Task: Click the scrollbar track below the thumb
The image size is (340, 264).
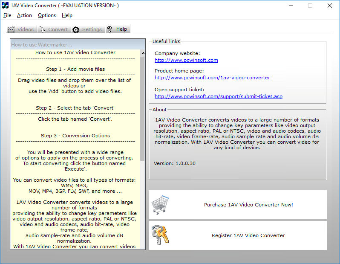Action: (x=142, y=204)
